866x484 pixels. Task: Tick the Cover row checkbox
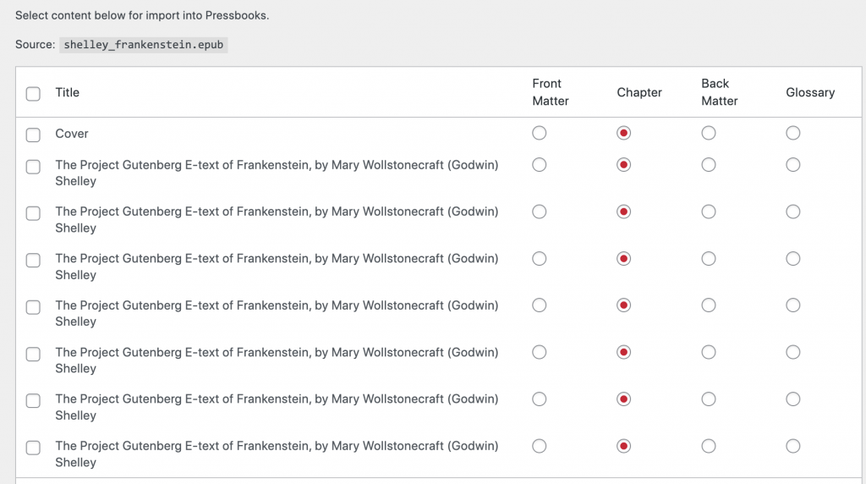tap(33, 135)
